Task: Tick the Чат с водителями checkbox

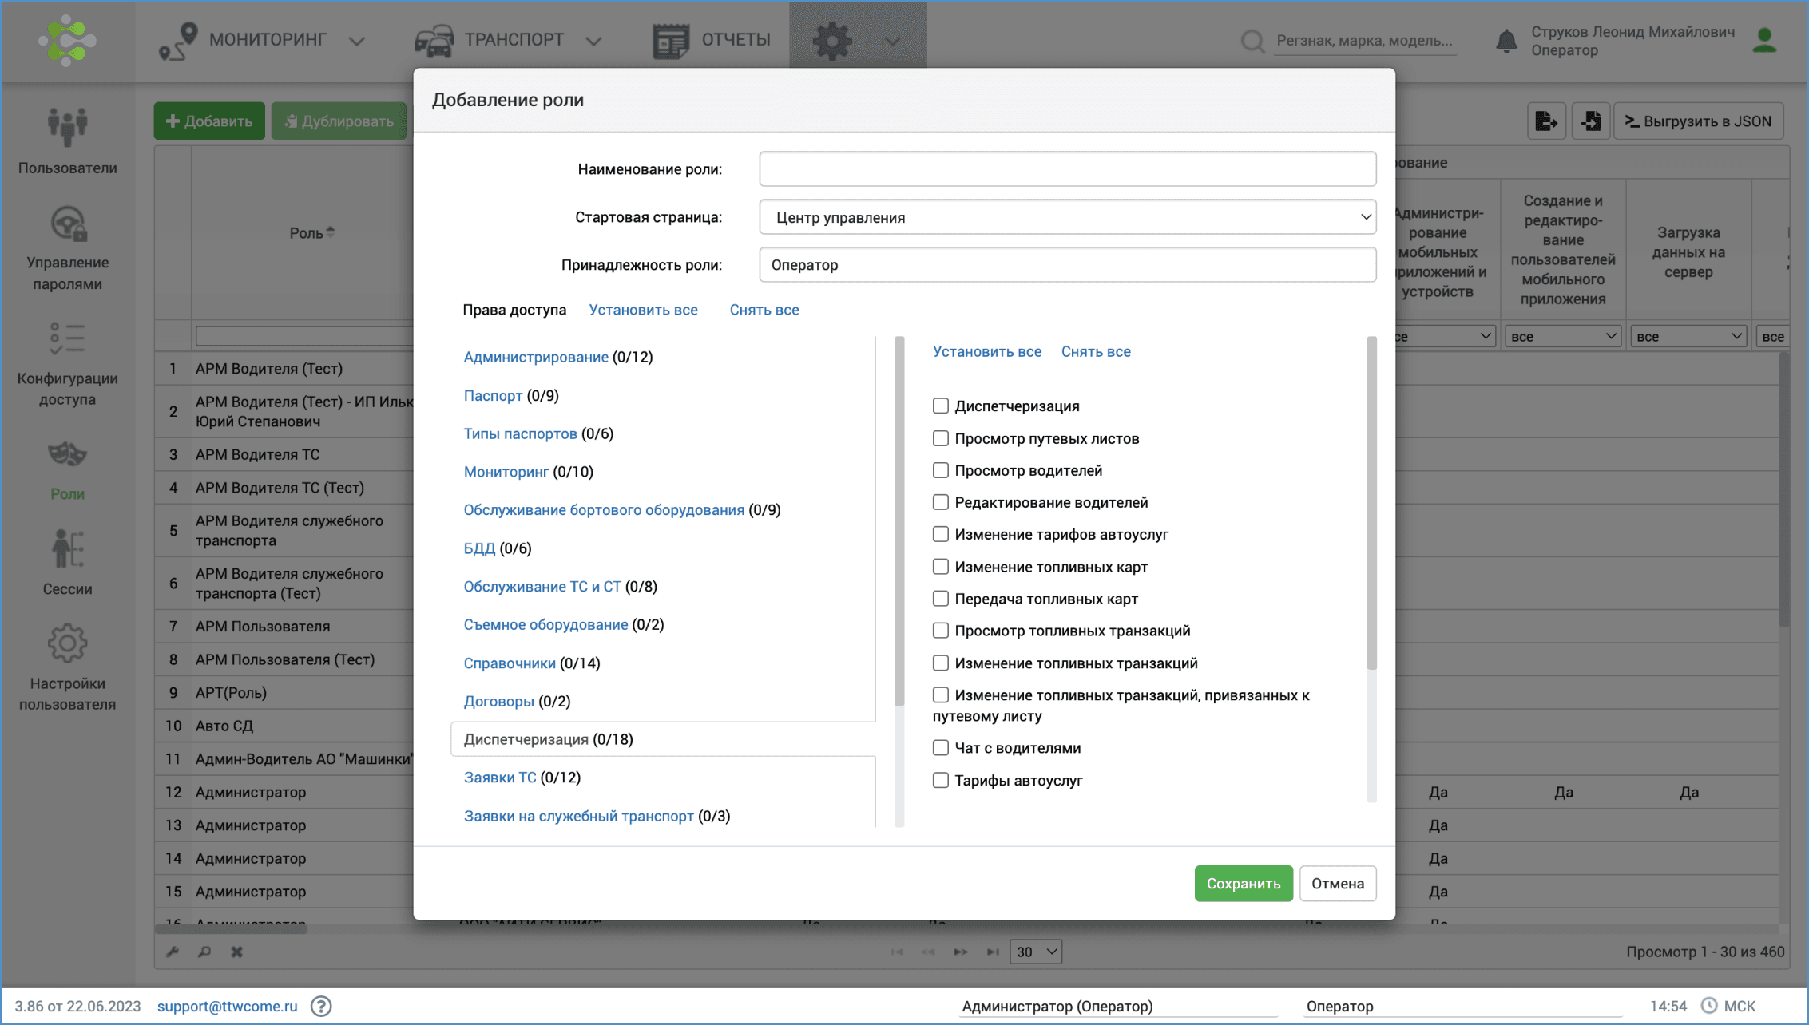Action: click(x=940, y=748)
